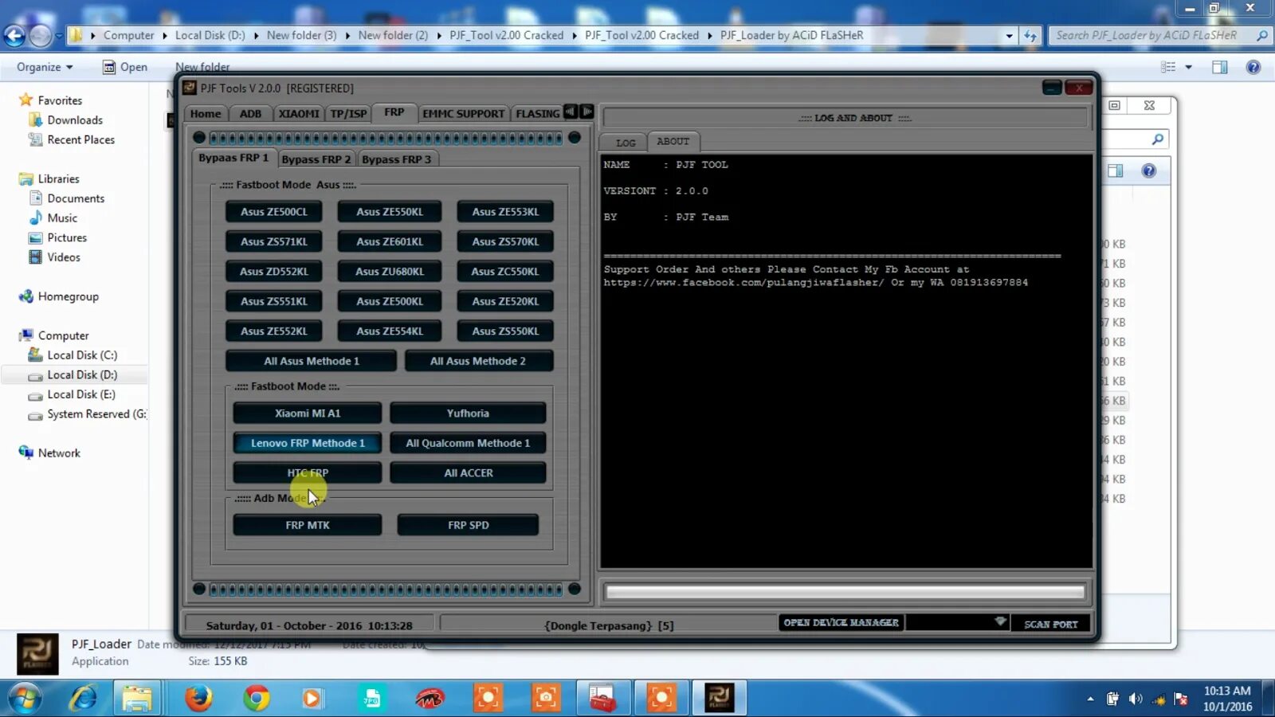Switch to the LOG tab
Viewport: 1275px width, 717px height.
626,143
